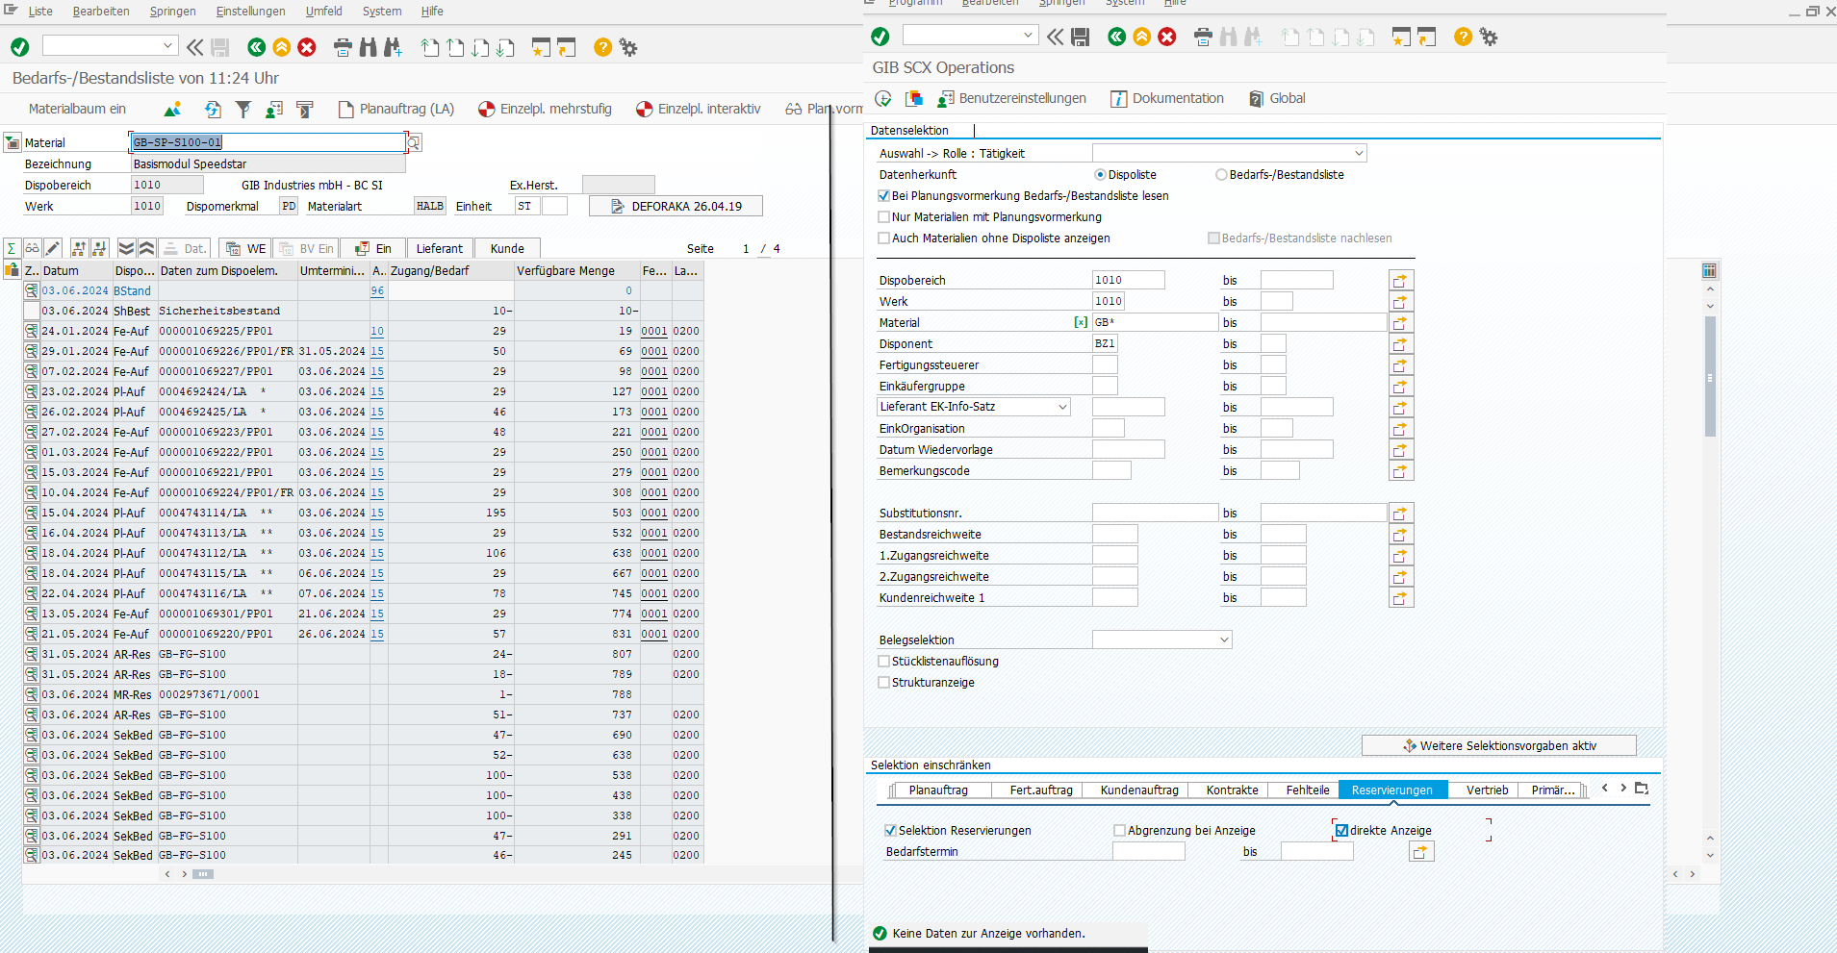This screenshot has height=953, width=1837.
Task: Click the sum sigma icon above the list
Action: (12, 249)
